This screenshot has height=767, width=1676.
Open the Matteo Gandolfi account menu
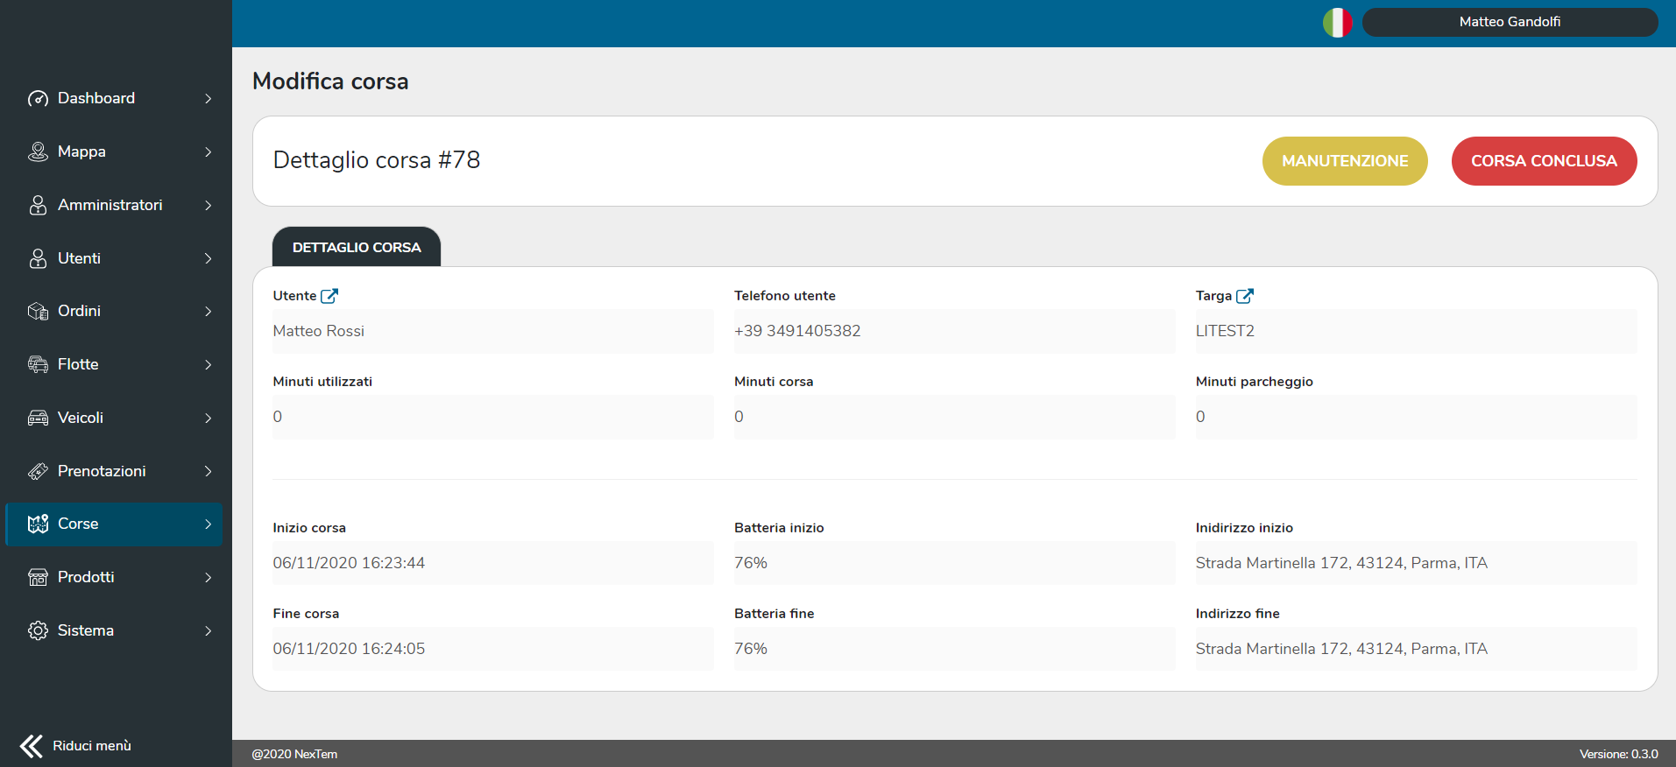pos(1510,23)
